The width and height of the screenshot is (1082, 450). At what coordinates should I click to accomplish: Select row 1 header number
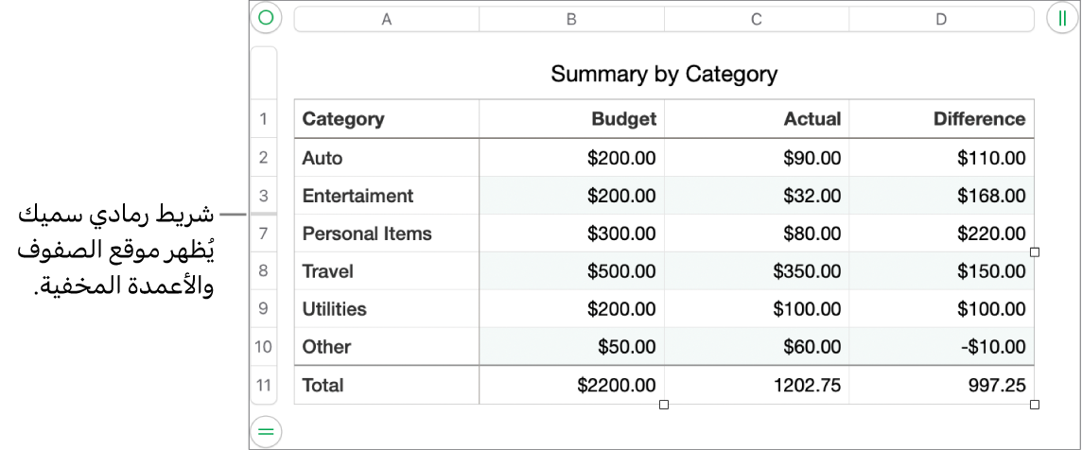[x=263, y=119]
